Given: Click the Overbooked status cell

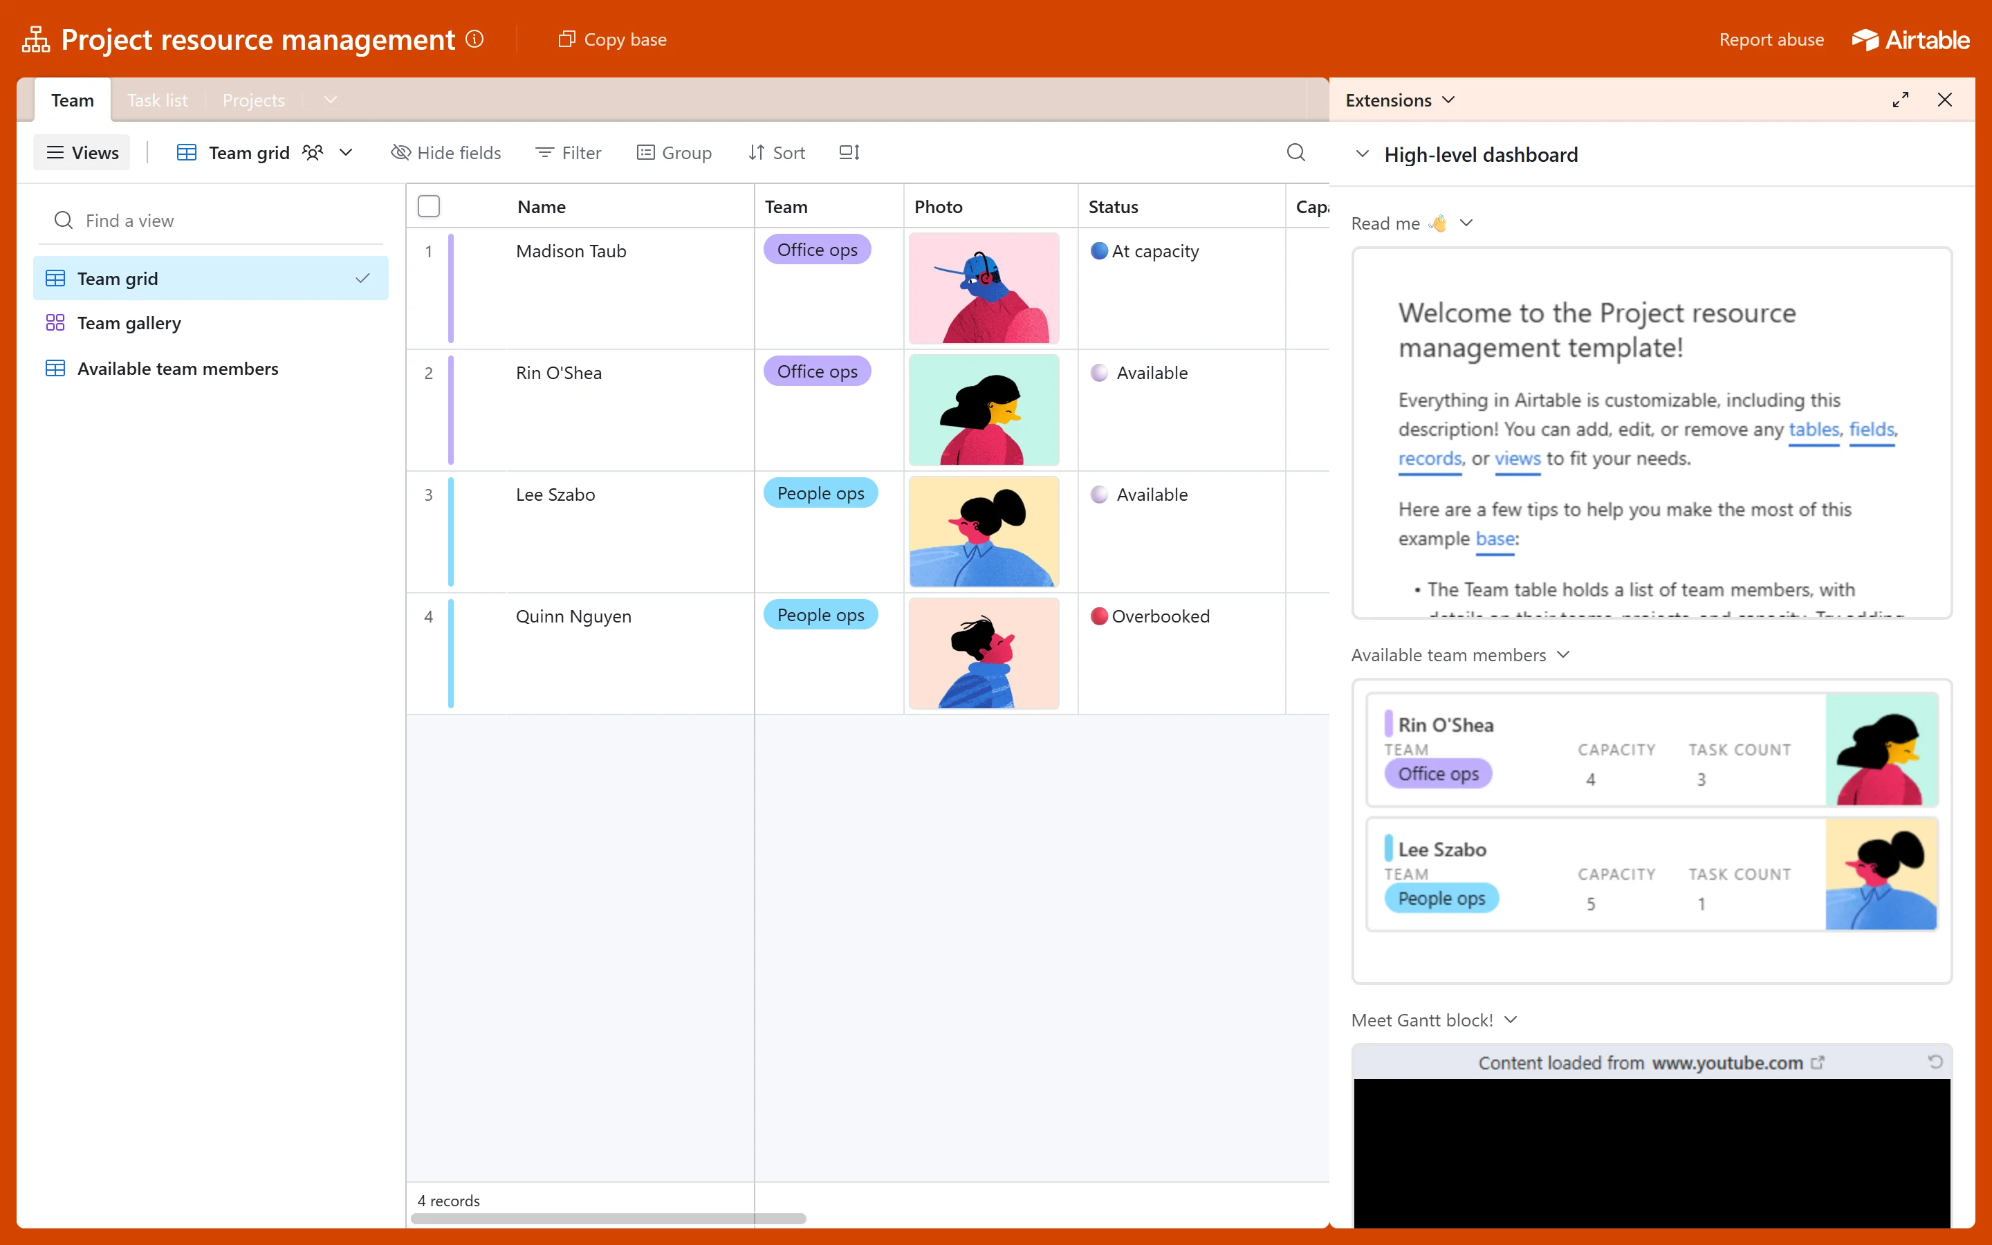Looking at the screenshot, I should pyautogui.click(x=1181, y=654).
